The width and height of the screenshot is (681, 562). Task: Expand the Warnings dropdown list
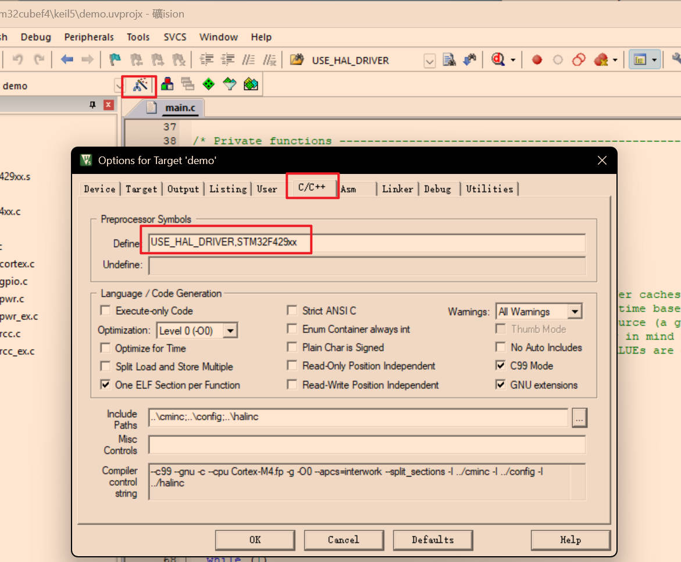pyautogui.click(x=575, y=312)
